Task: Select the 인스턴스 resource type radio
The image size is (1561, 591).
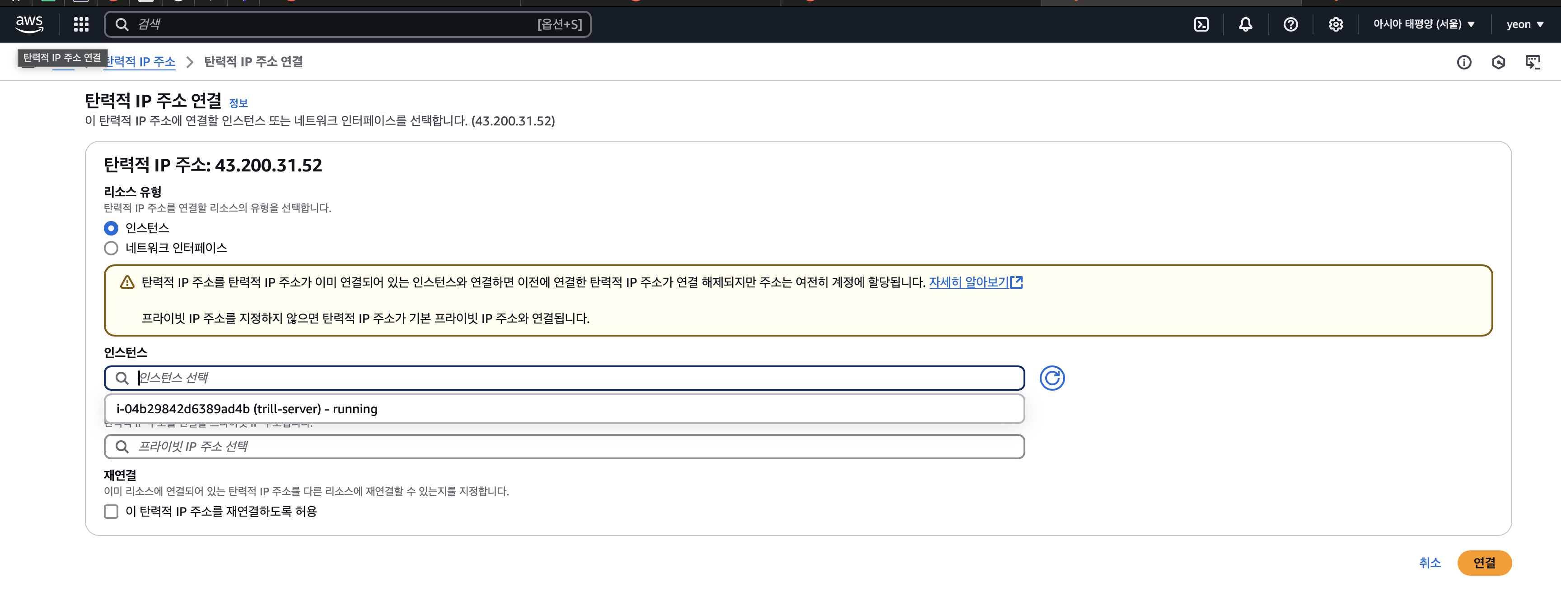Action: [111, 228]
